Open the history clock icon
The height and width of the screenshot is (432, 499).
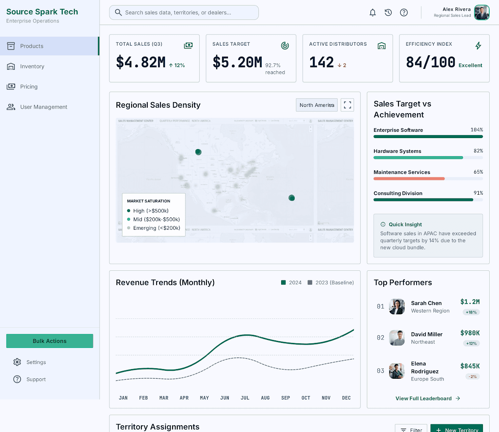388,12
